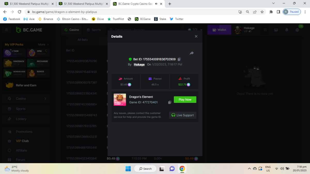Copy the Game ID with copy icon
This screenshot has height=174, width=310.
170,102
